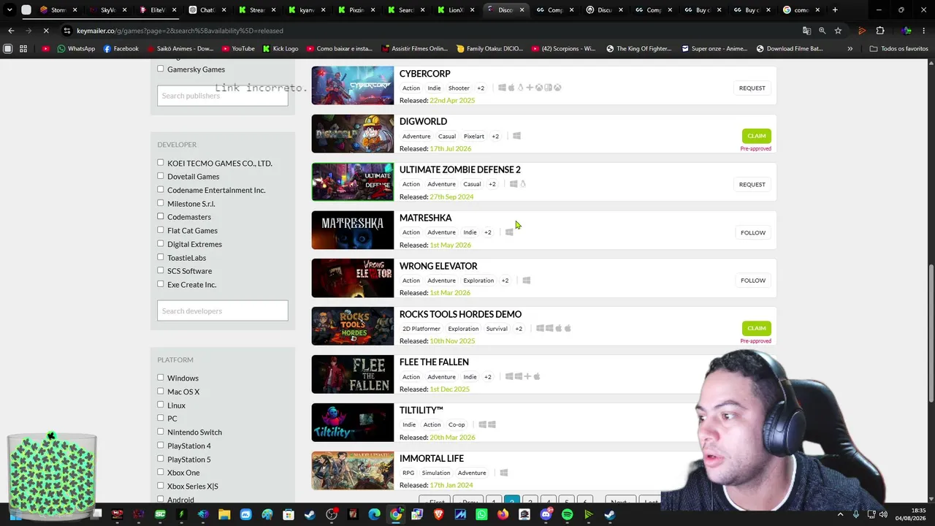Image resolution: width=935 pixels, height=526 pixels.
Task: Check the Mac OS X platform filter
Action: pos(161,391)
